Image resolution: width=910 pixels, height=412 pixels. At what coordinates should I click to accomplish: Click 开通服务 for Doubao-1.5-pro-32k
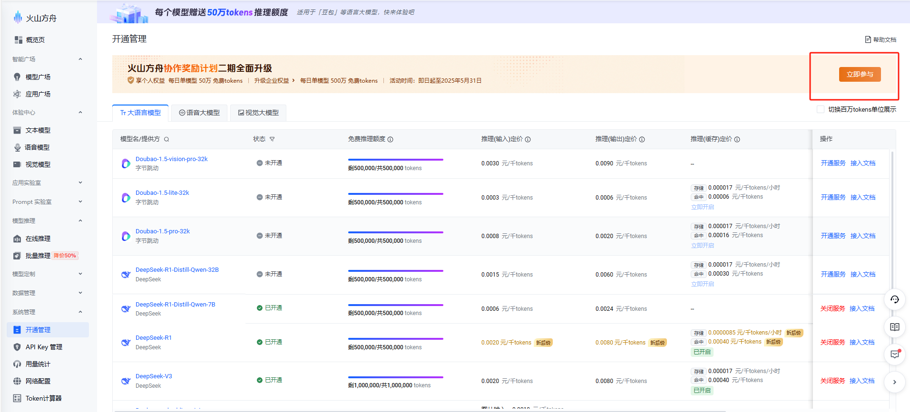coord(833,236)
